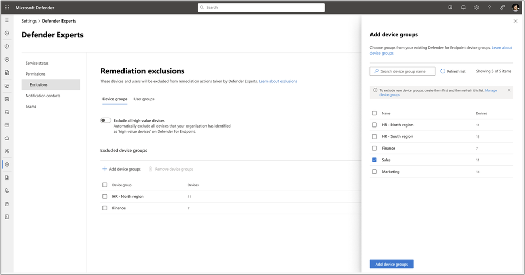Collapse the navigation using the hamburger icon

click(x=7, y=20)
